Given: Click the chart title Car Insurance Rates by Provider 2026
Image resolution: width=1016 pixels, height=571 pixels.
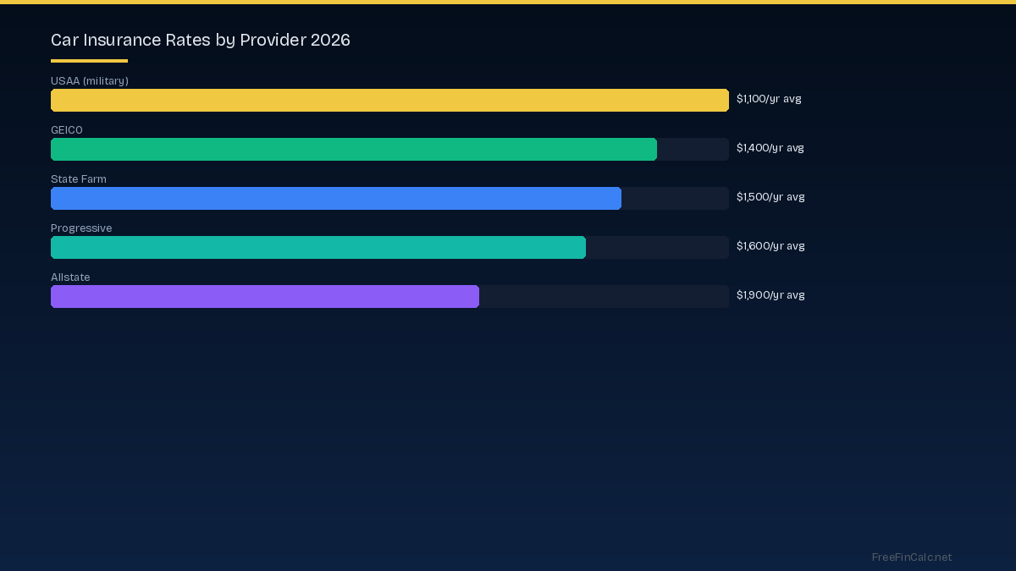Looking at the screenshot, I should [x=201, y=40].
